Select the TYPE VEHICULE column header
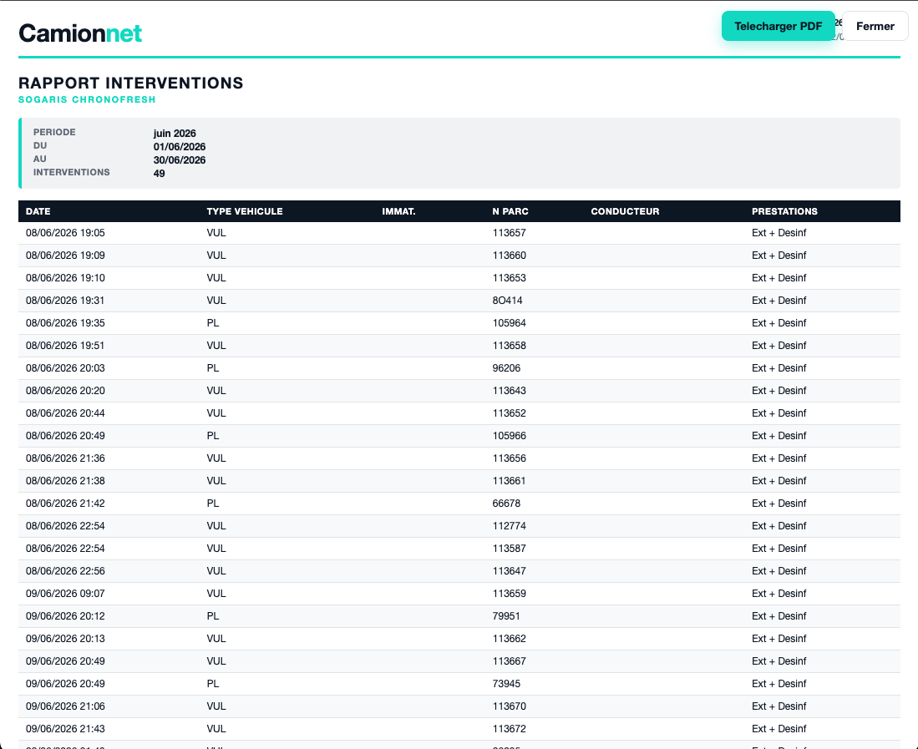The width and height of the screenshot is (918, 749). 245,211
